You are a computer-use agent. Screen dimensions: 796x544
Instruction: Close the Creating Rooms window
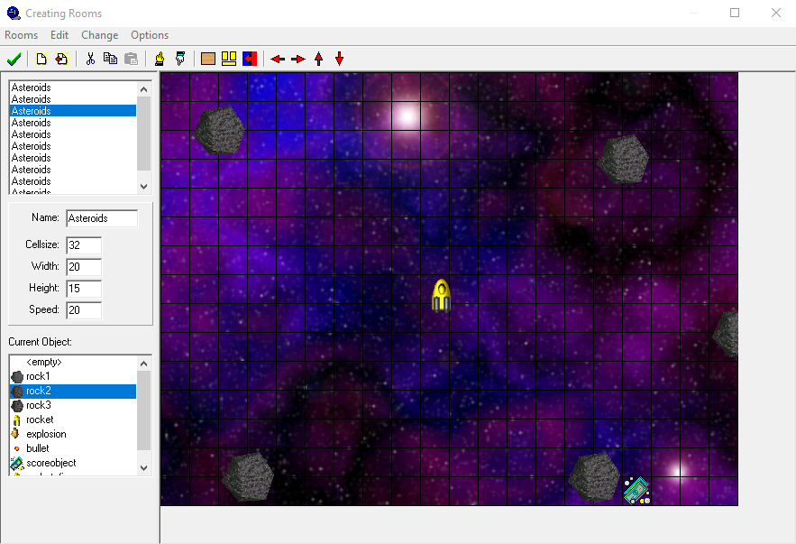(x=775, y=13)
